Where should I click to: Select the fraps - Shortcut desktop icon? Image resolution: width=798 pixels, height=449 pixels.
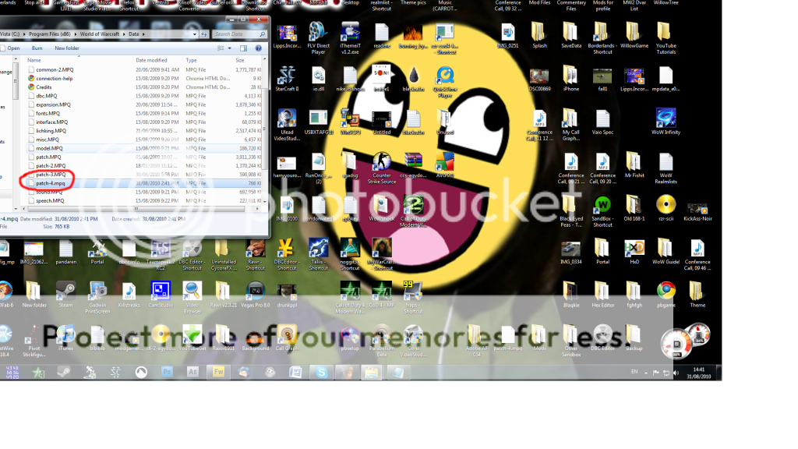click(413, 298)
